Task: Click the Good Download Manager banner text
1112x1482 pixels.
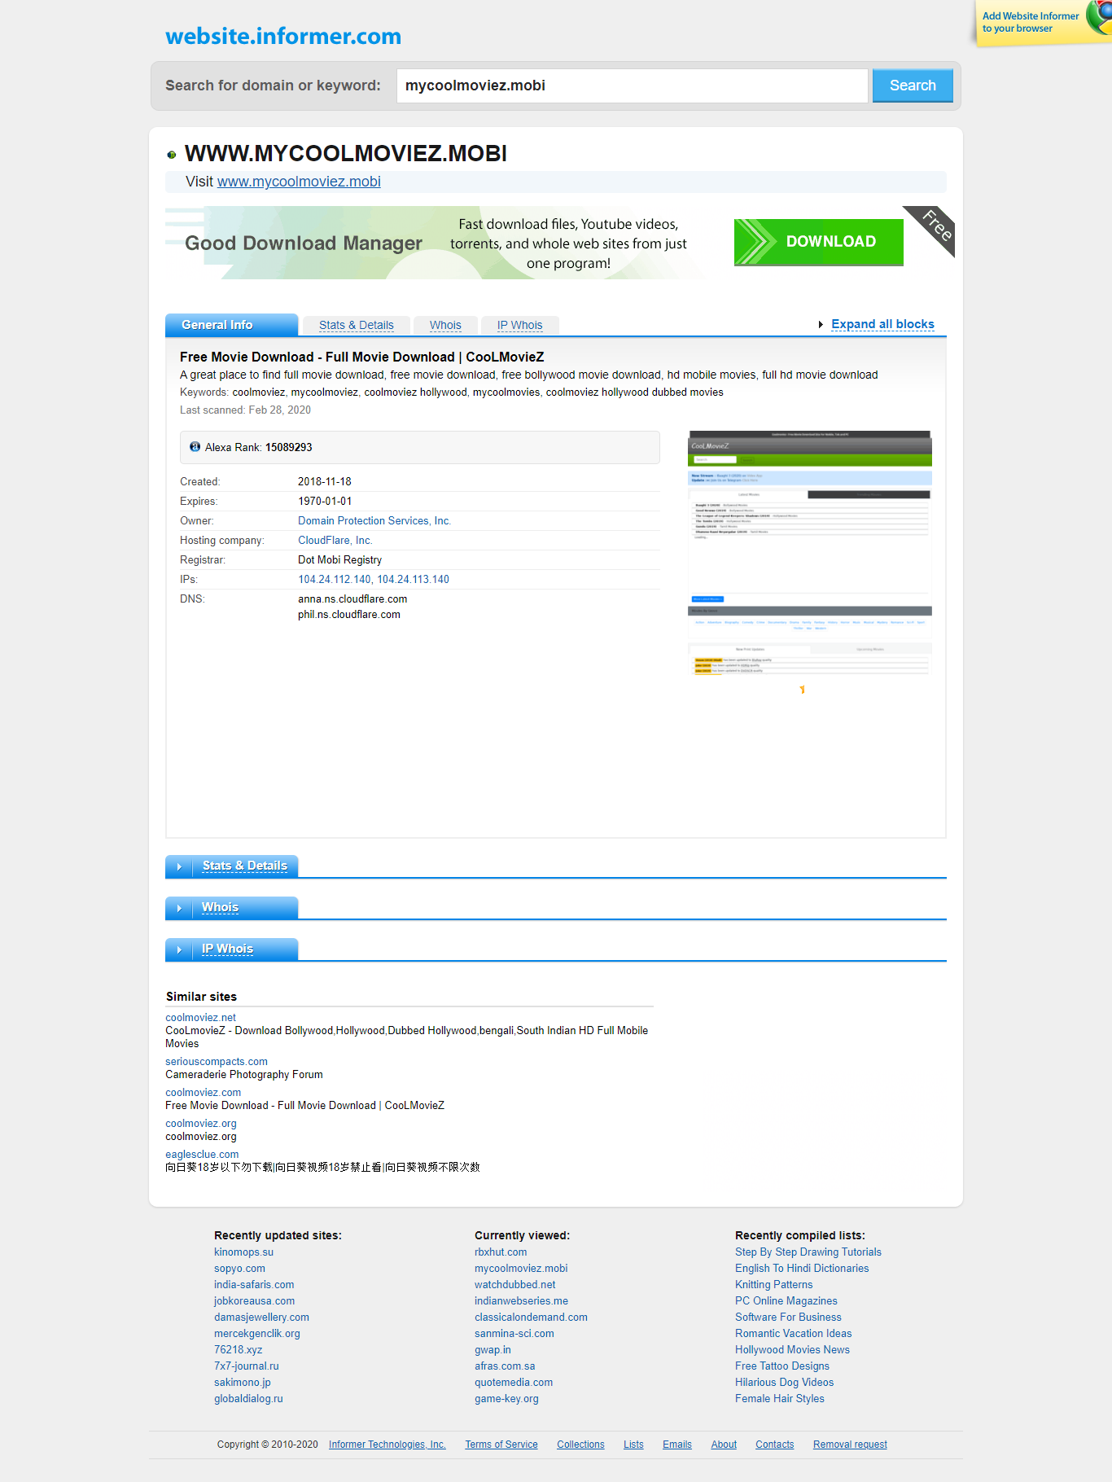Action: coord(304,243)
